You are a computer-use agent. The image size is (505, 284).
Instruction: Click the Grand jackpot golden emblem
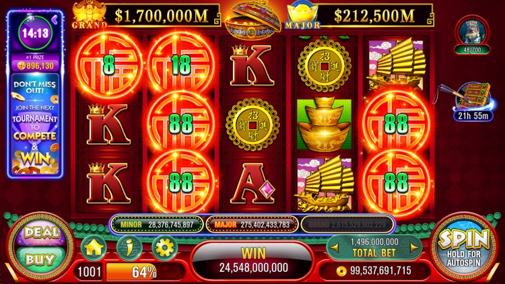tap(89, 16)
